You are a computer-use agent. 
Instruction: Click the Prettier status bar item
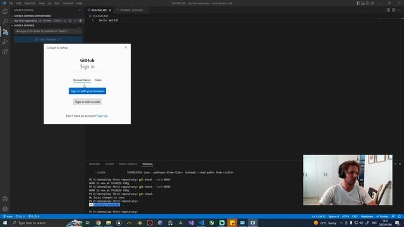(383, 216)
